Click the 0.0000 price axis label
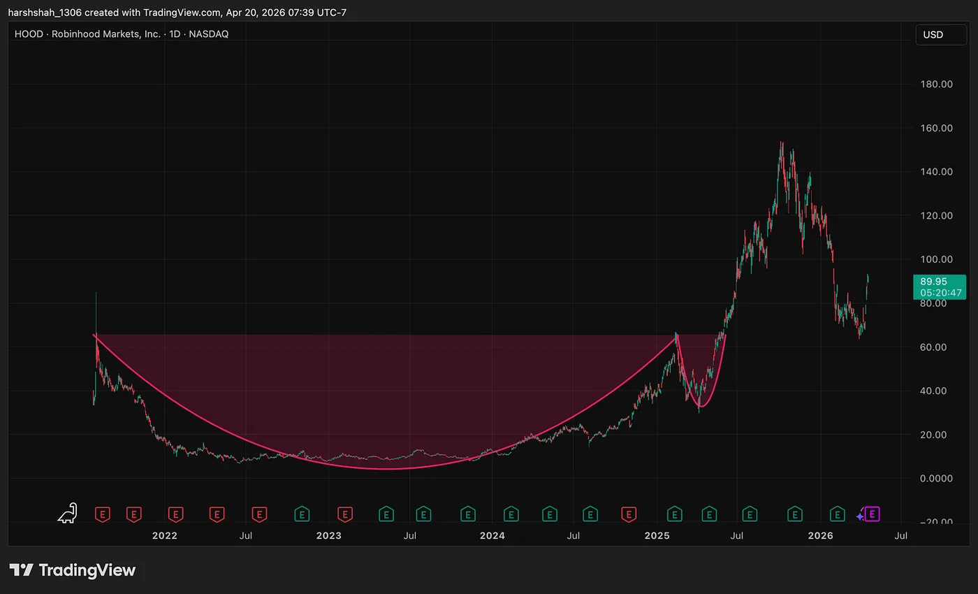Screen dimensions: 978x594 [937, 479]
